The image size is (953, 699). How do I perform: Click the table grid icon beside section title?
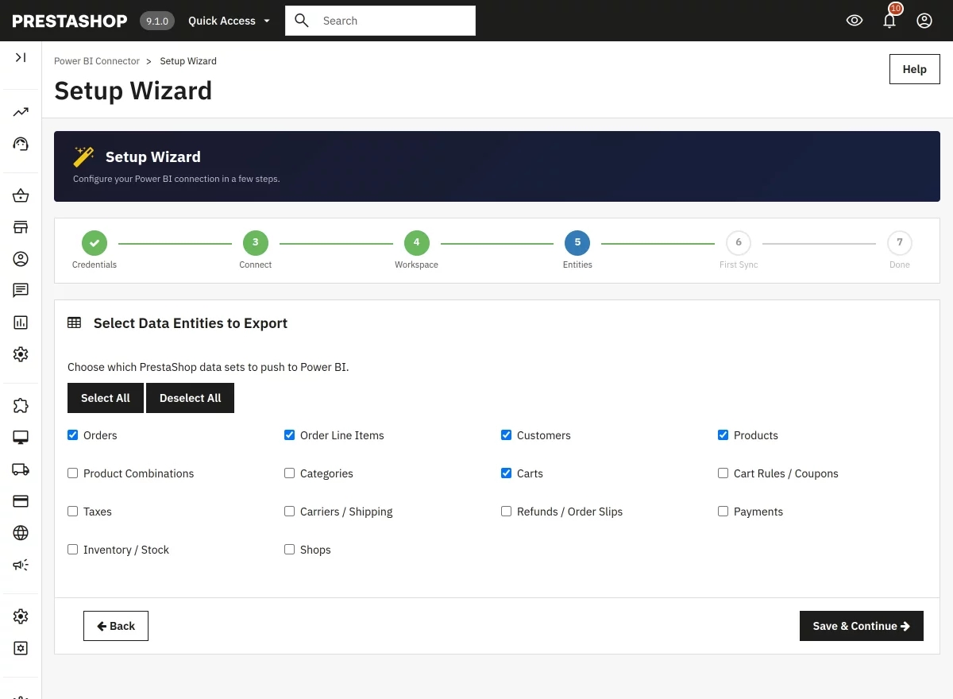pyautogui.click(x=74, y=322)
